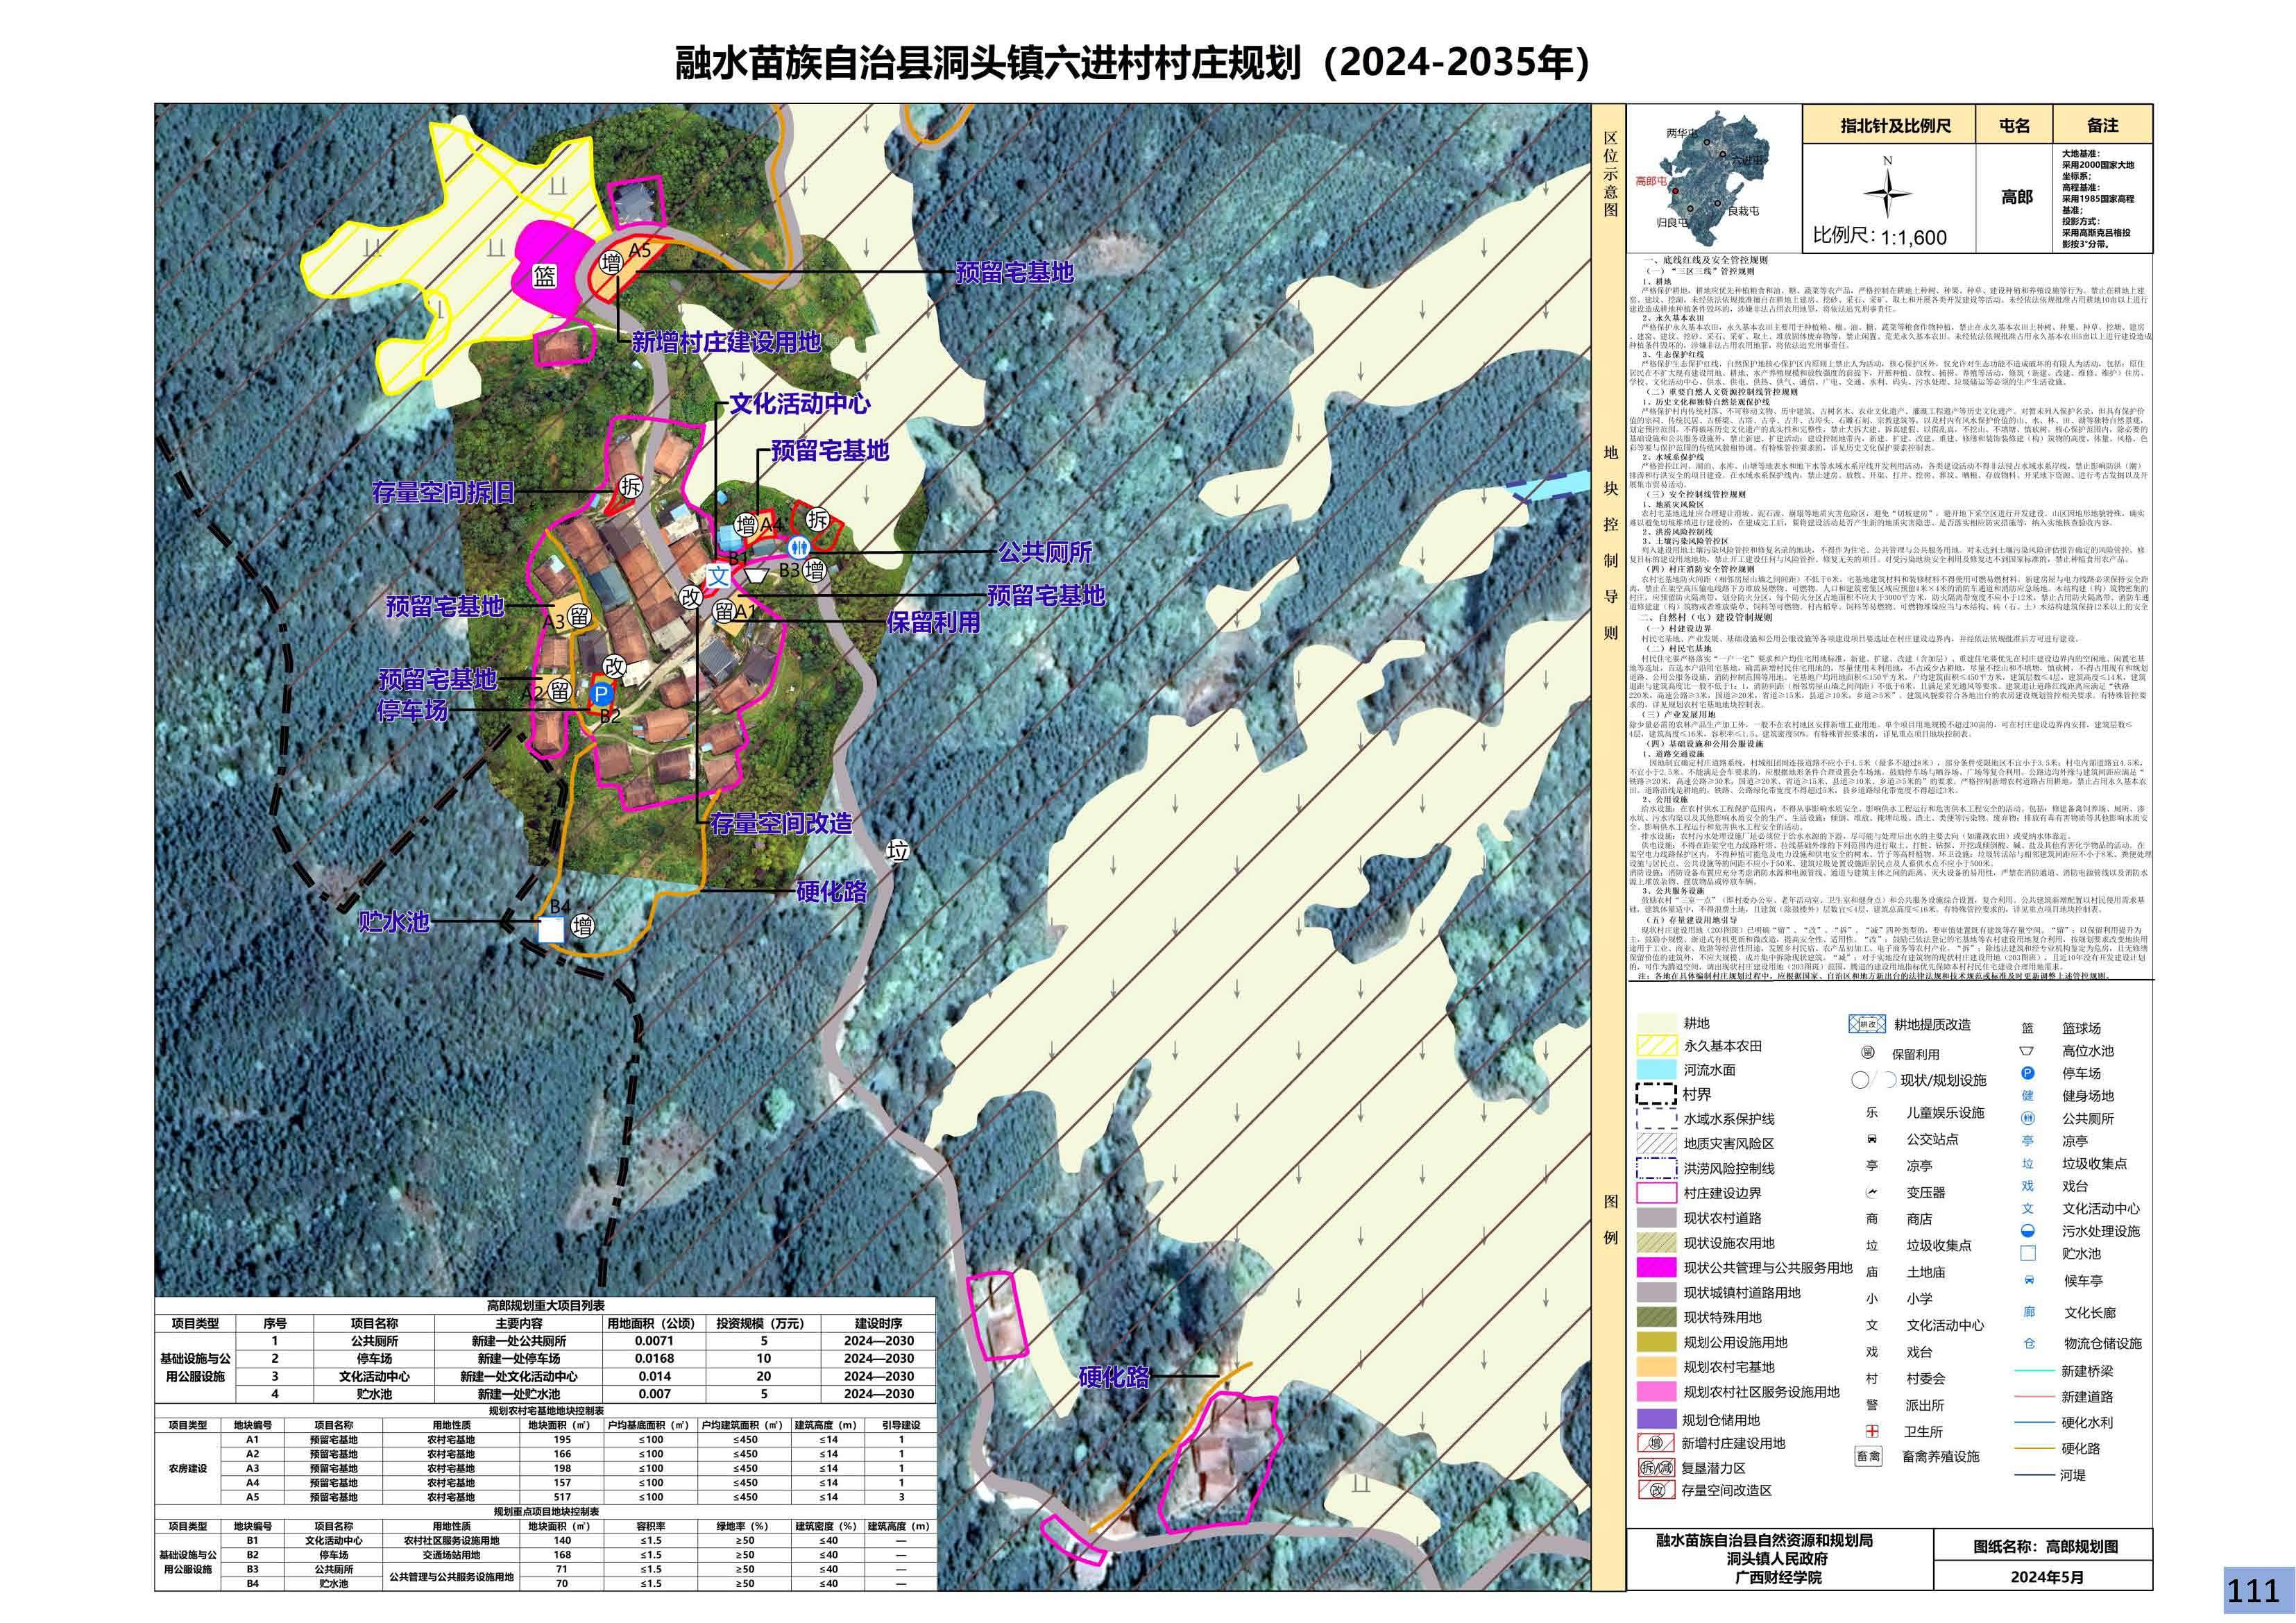2296x1623 pixels.
Task: Click the compass rose north arrow
Action: pos(1887,194)
